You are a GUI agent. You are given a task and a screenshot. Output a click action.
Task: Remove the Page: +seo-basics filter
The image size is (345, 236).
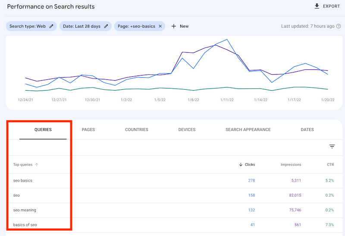[160, 26]
